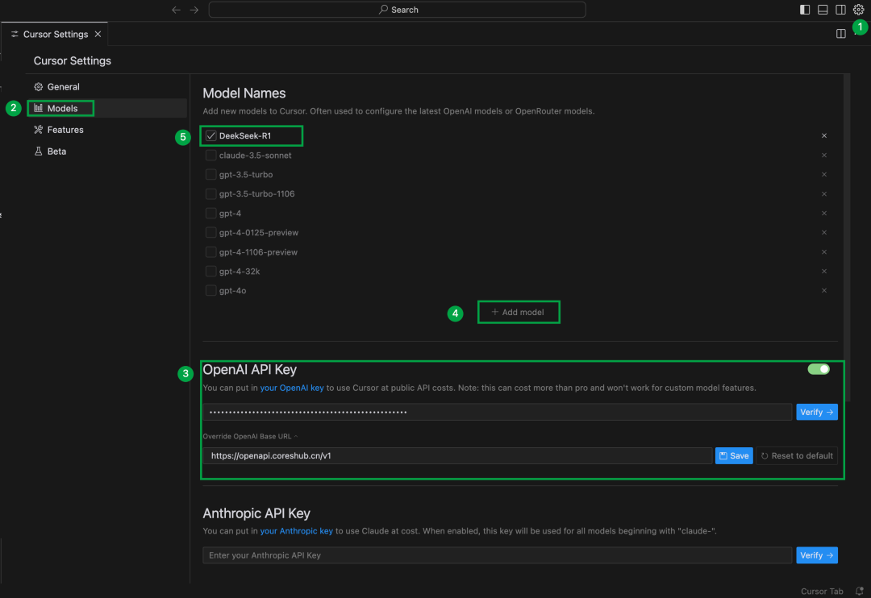Remove the gpt-4-0125-preview model with its X
The height and width of the screenshot is (598, 871).
pyautogui.click(x=823, y=233)
